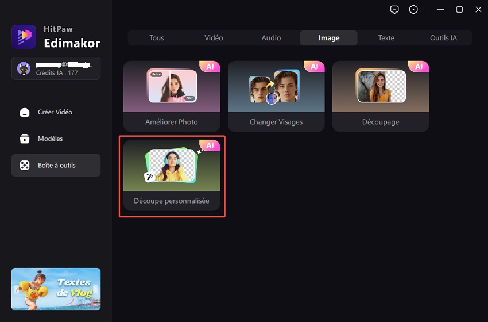The image size is (488, 322).
Task: Click the Textes de Vlog banner
Action: point(56,289)
